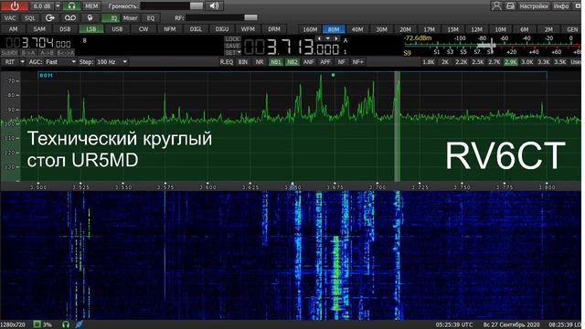Click the MEM button

91,6
